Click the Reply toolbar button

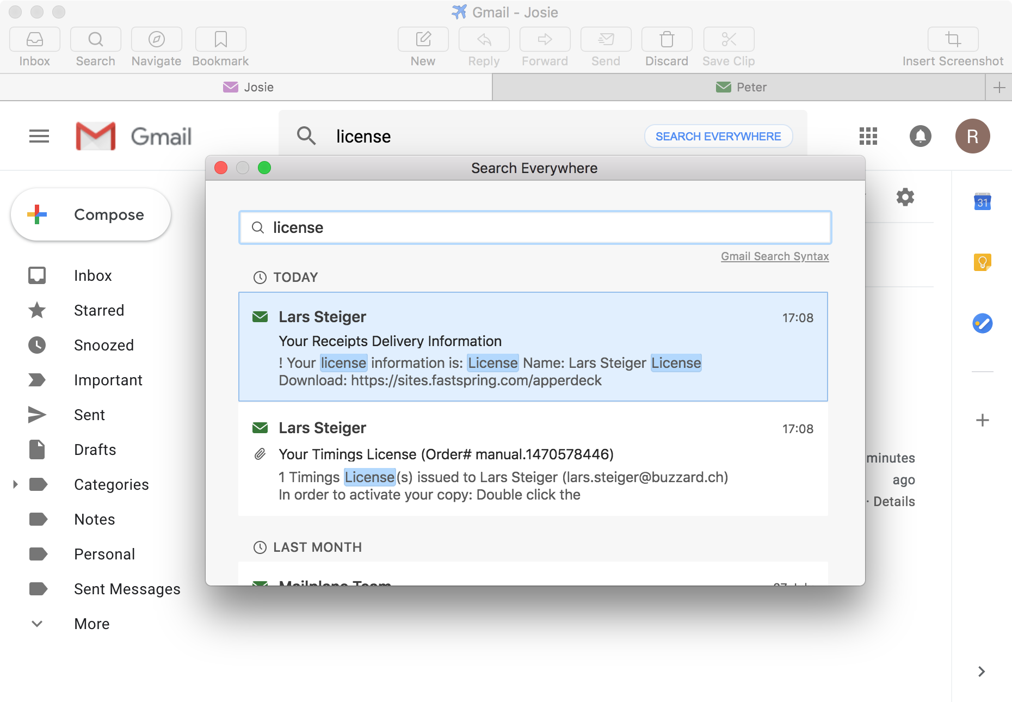click(484, 39)
